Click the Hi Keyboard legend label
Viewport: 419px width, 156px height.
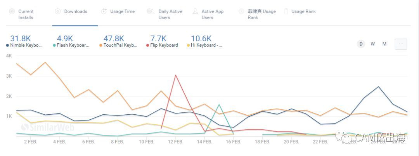(x=206, y=45)
